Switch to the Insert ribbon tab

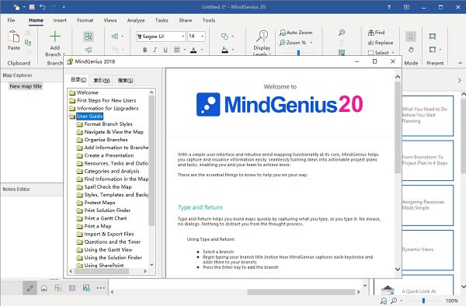click(x=60, y=20)
